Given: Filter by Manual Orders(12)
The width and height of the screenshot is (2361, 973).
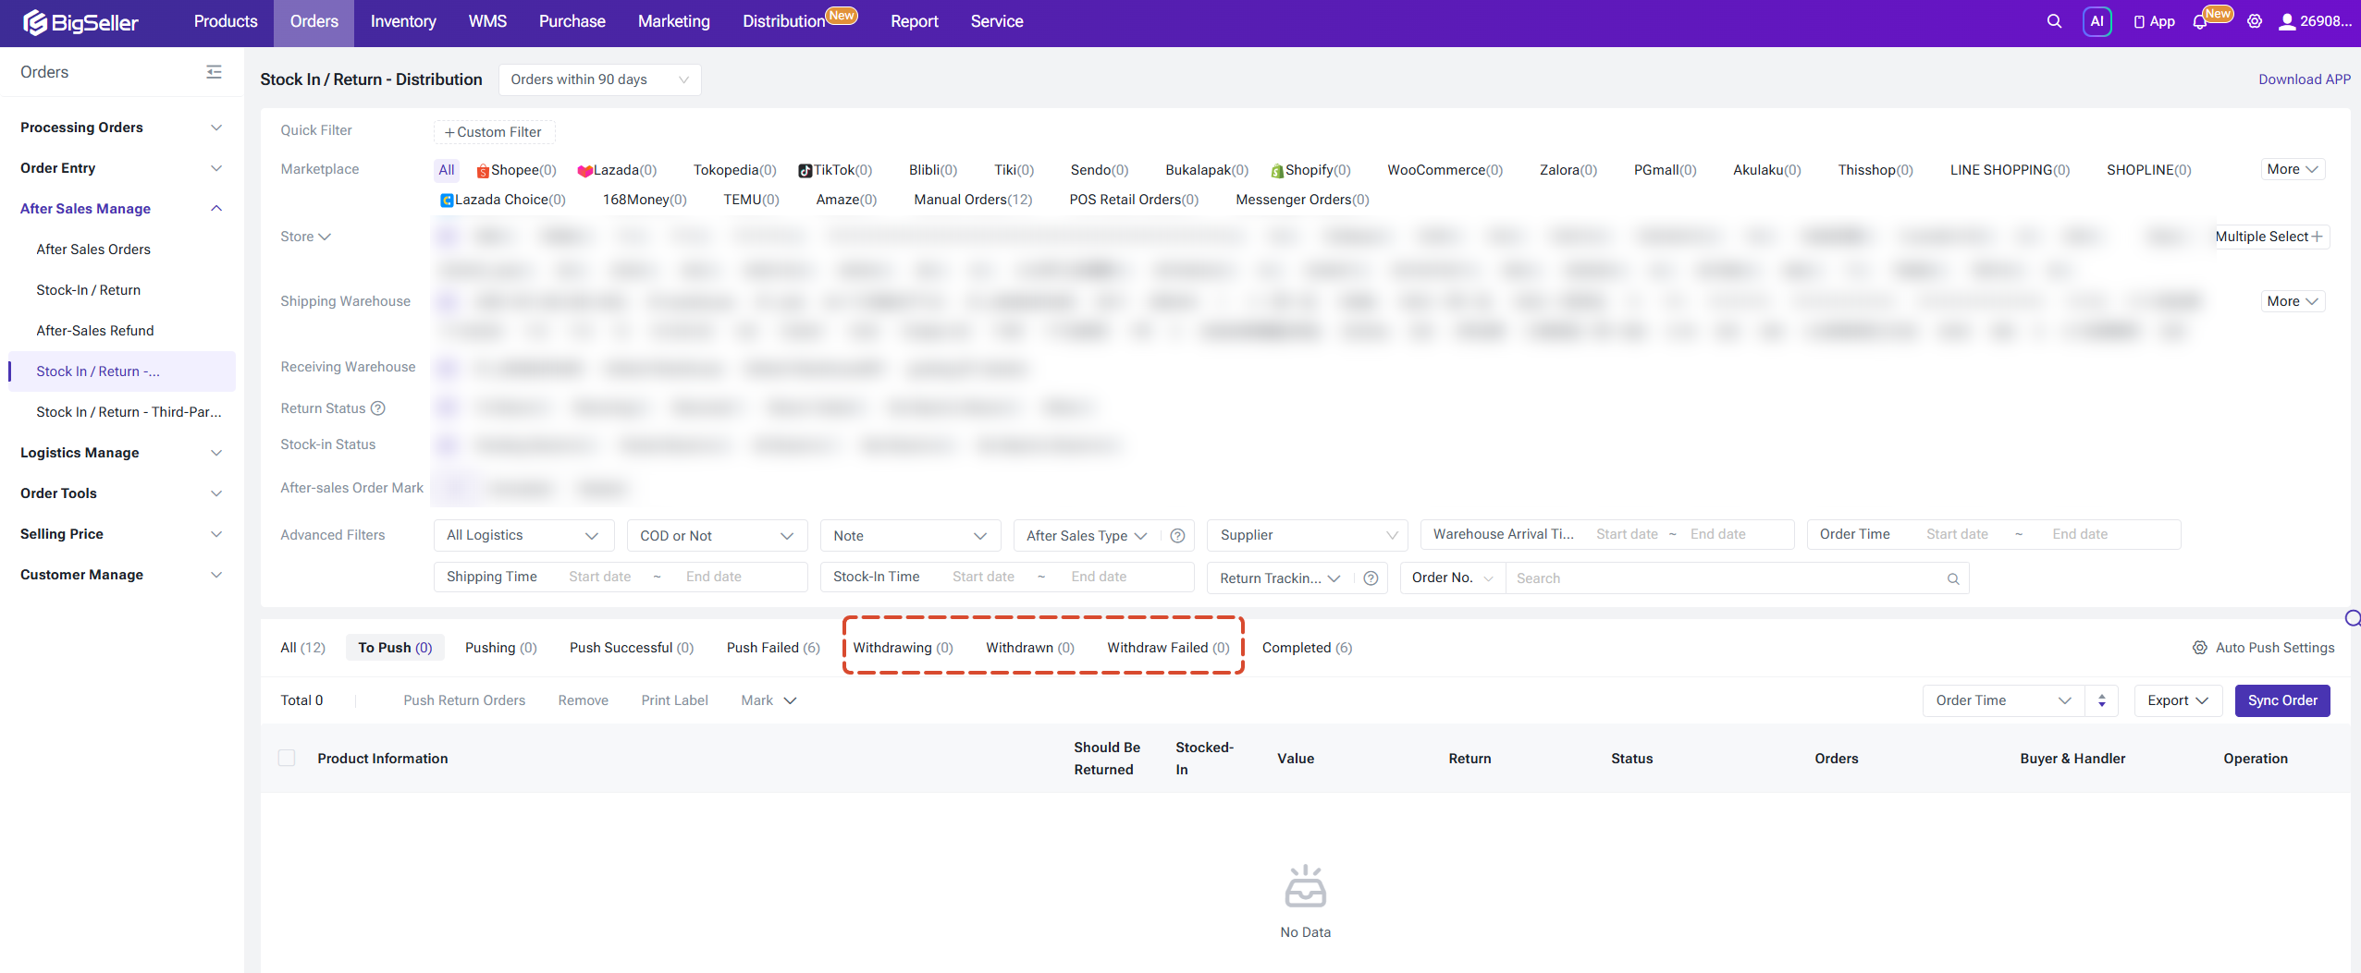Looking at the screenshot, I should click(973, 200).
